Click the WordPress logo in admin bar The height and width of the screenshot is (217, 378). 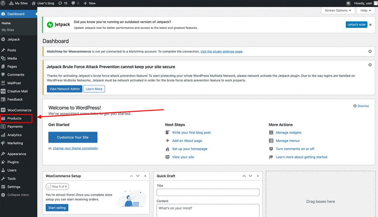(x=3, y=3)
